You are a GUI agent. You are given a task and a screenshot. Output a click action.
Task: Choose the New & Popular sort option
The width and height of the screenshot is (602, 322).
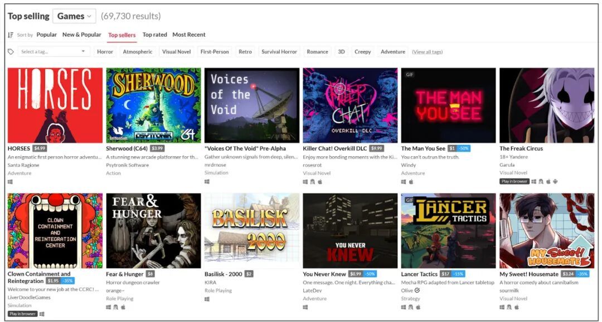point(82,34)
